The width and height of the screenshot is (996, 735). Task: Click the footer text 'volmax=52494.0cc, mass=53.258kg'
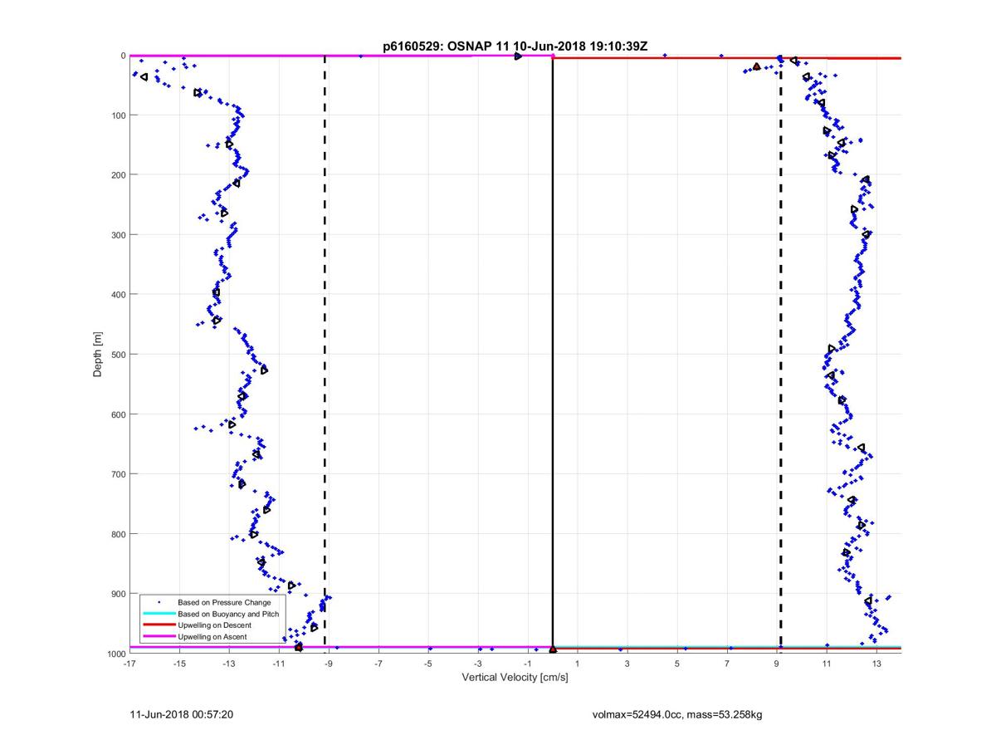(677, 713)
